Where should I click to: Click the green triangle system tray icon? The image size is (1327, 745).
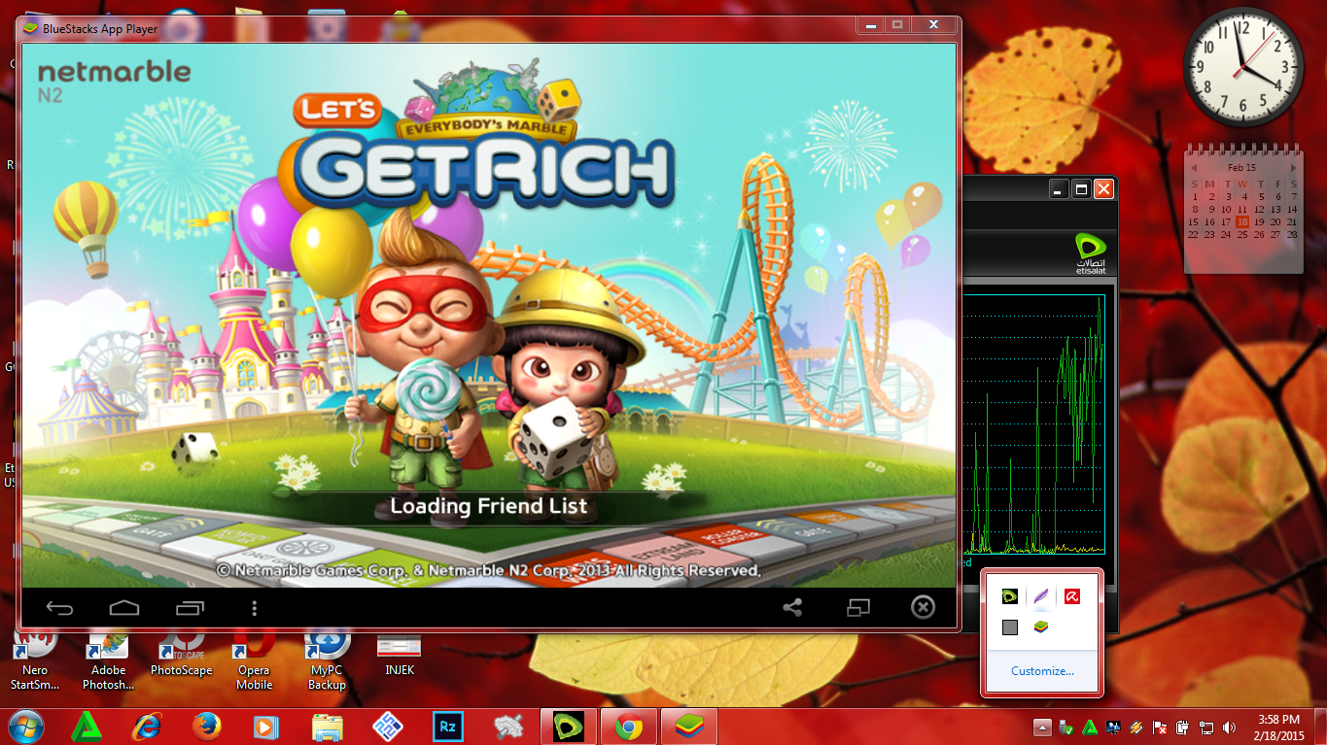click(x=1090, y=727)
